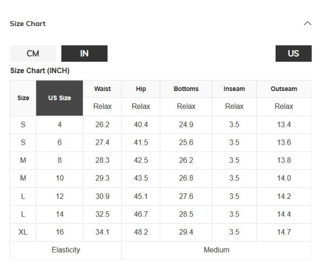
Task: Click the Waist column header
Action: 102,89
